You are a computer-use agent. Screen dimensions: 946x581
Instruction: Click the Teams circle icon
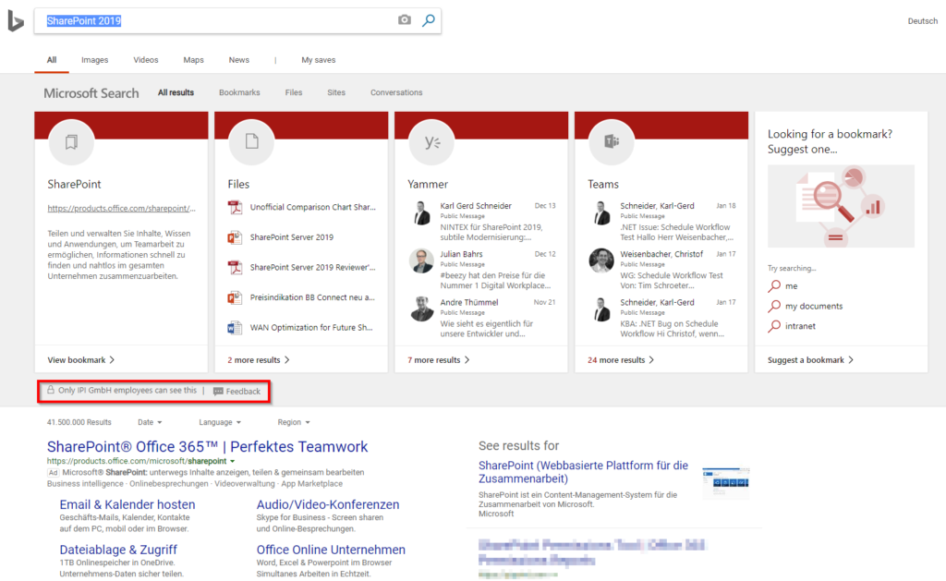(612, 141)
